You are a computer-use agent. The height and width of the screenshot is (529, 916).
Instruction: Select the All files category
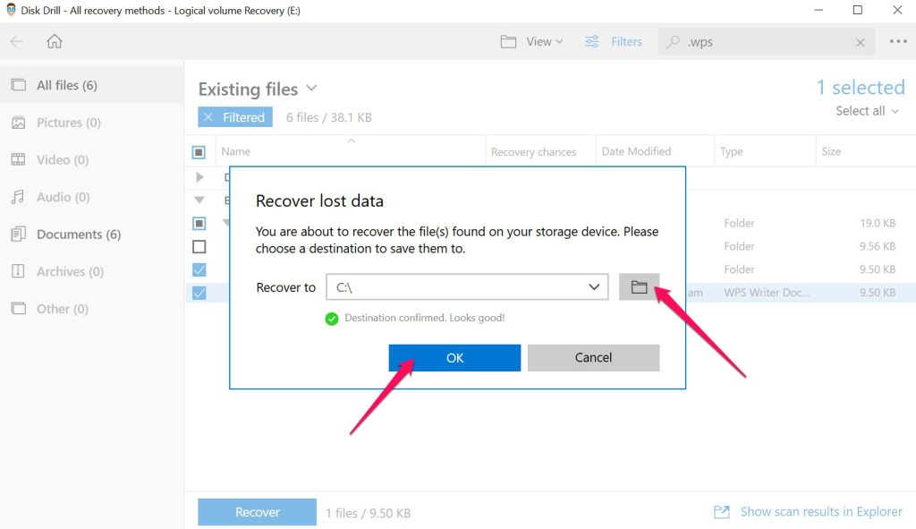(20, 84)
